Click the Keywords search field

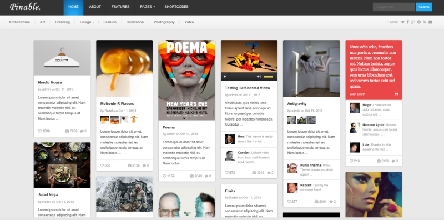point(393,7)
